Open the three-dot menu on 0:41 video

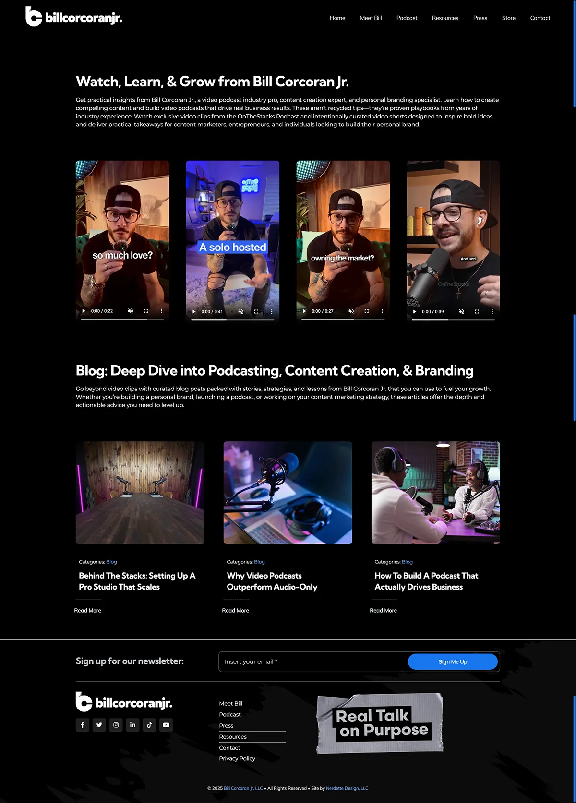coord(272,311)
